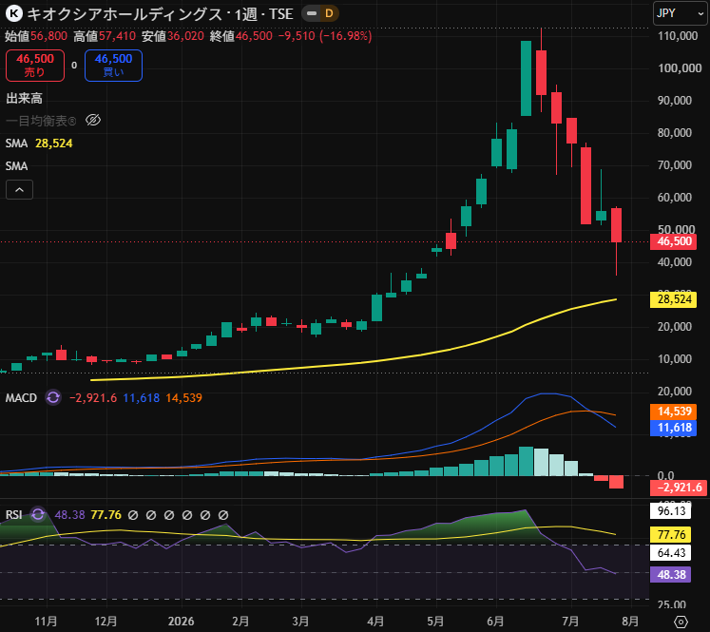Click the 46,500 current price label on axis
Viewport: 710px width, 632px height.
674,241
